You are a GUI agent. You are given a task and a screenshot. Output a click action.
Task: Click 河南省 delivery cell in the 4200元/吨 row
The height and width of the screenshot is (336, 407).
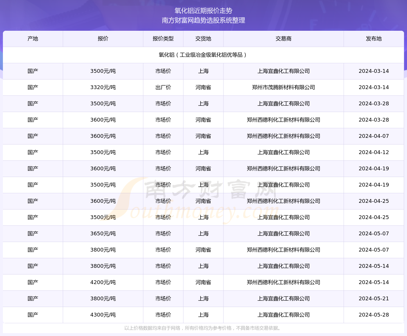[203, 282]
